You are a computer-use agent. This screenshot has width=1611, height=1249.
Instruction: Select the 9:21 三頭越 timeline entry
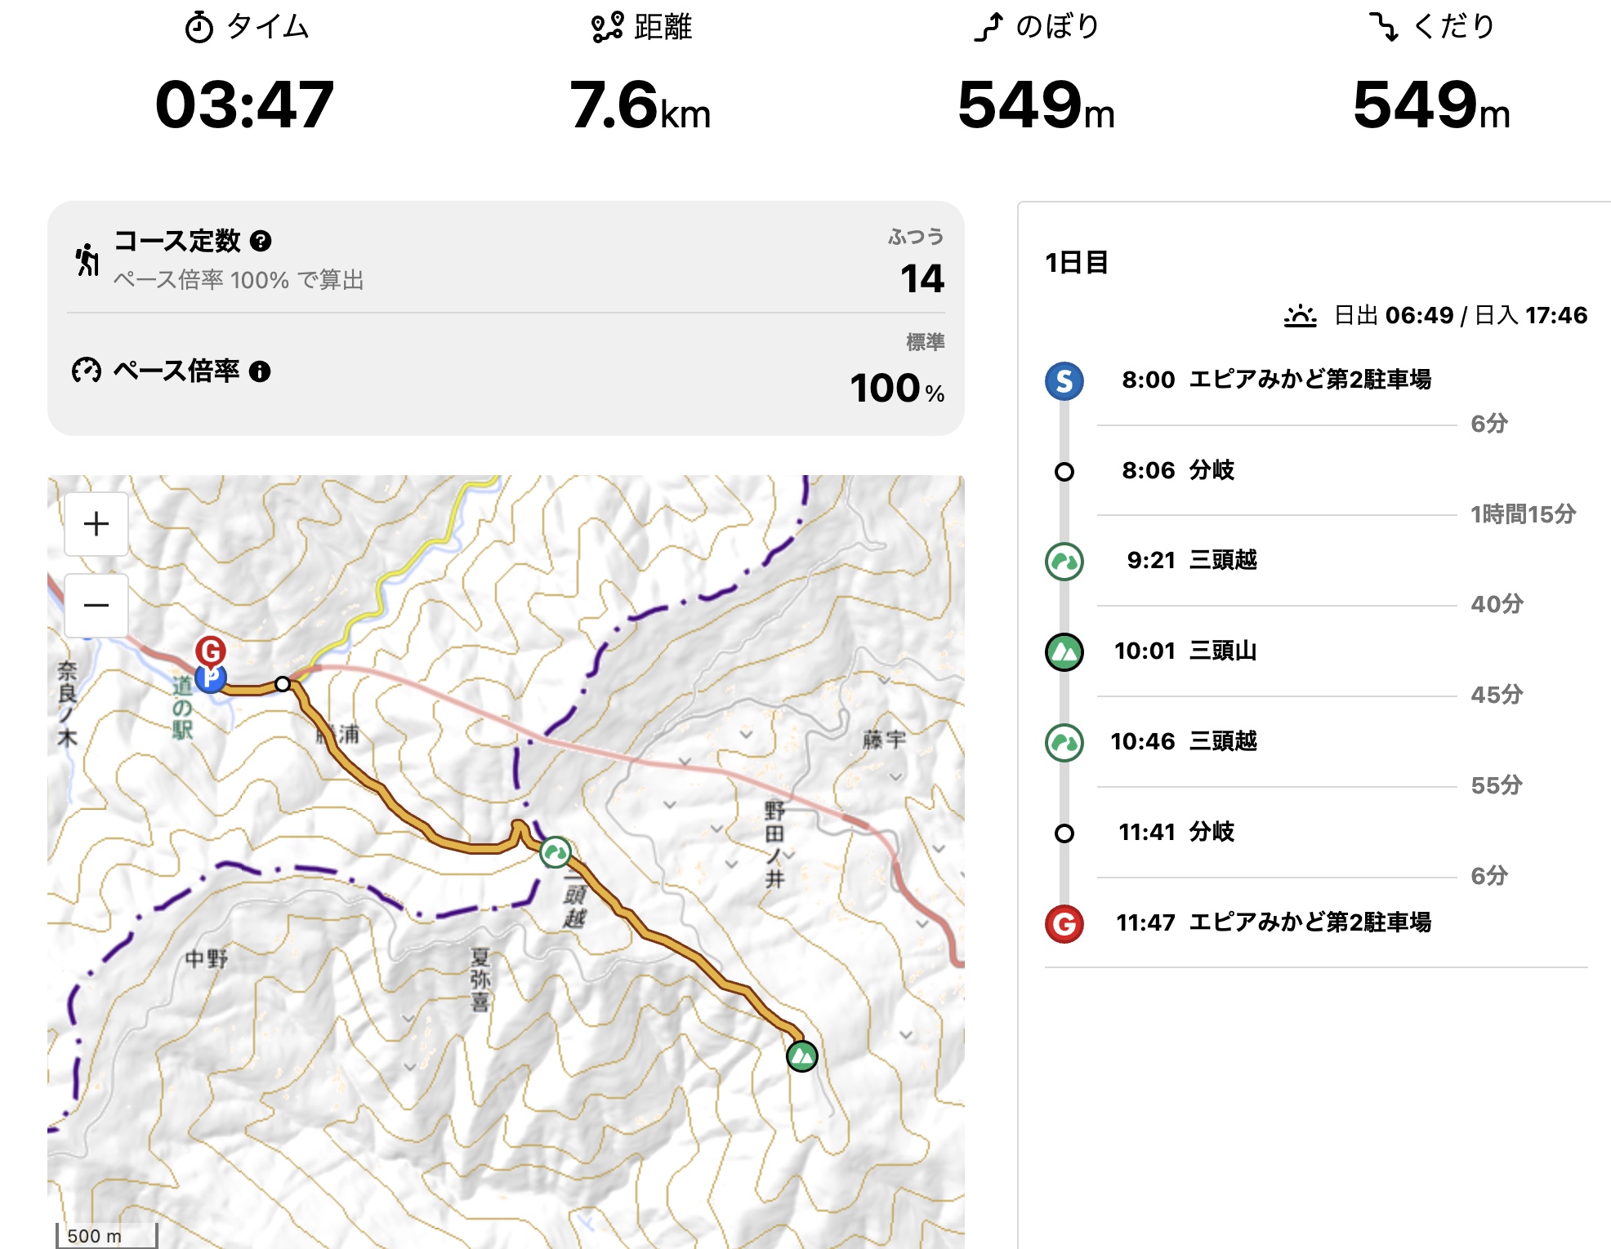tap(1191, 560)
